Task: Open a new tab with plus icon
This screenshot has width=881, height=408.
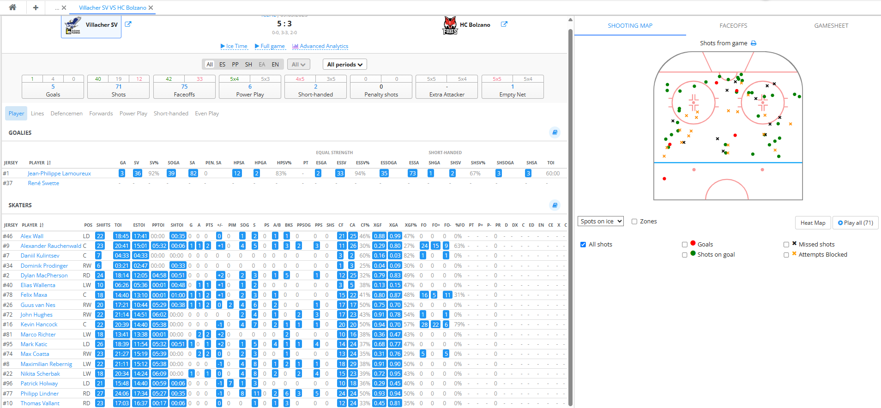Action: point(36,7)
